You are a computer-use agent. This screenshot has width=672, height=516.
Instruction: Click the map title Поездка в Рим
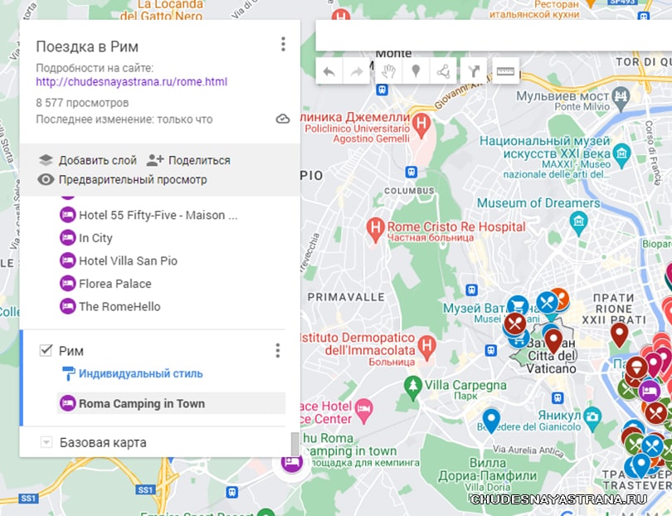(87, 46)
